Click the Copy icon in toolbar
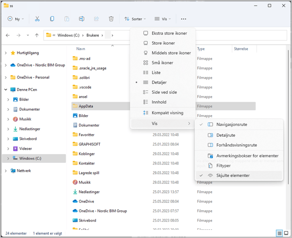The width and height of the screenshot is (292, 238). [x=52, y=19]
